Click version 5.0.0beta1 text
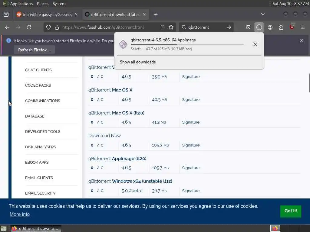Image resolution: width=310 pixels, height=232 pixels. coord(132,191)
